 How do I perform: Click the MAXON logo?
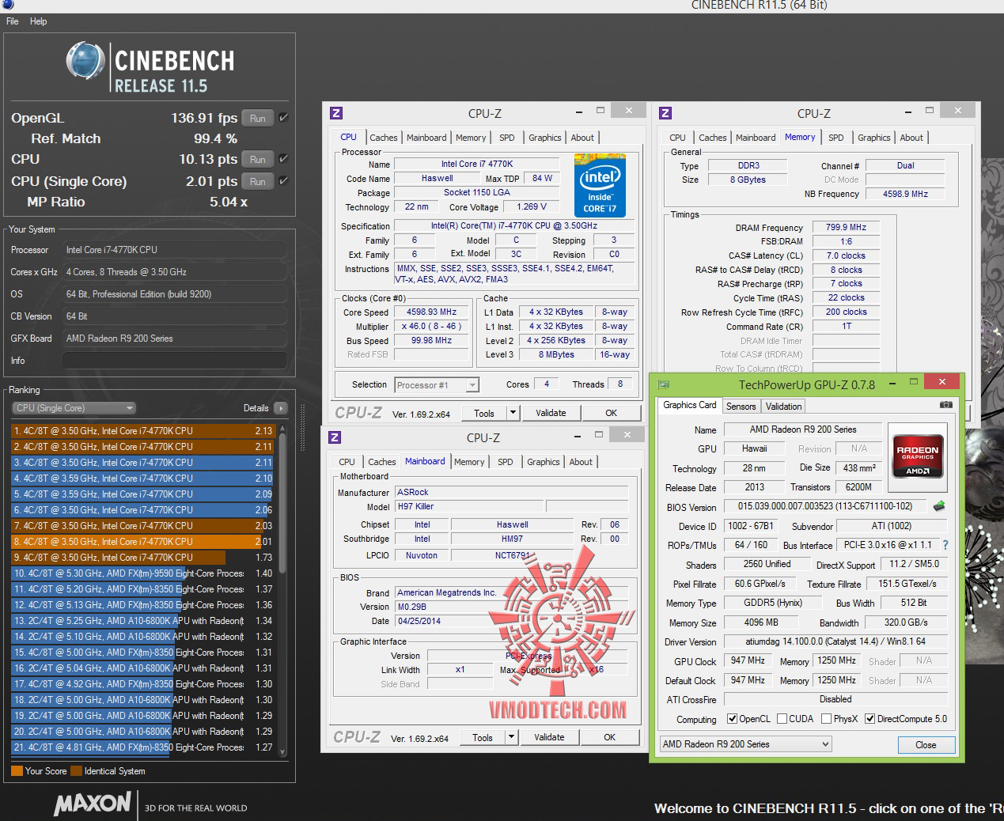pos(93,804)
